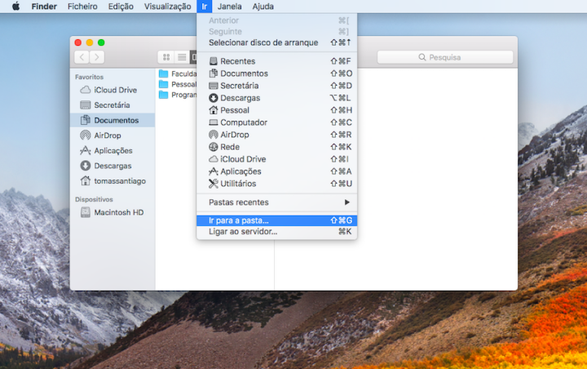Viewport: 587px width, 369px height.
Task: Select the Descargas download icon in menu
Action: pyautogui.click(x=214, y=98)
